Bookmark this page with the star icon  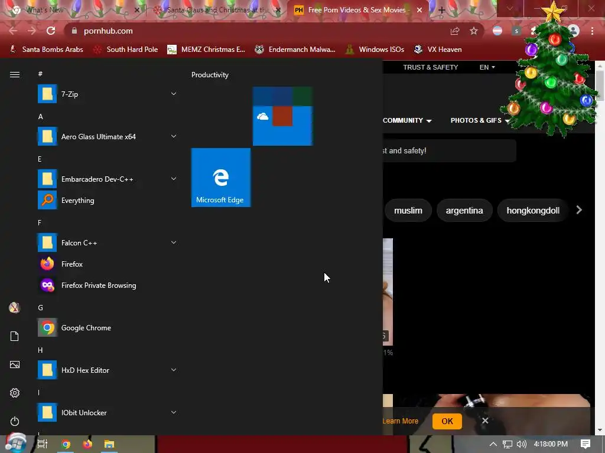click(474, 31)
